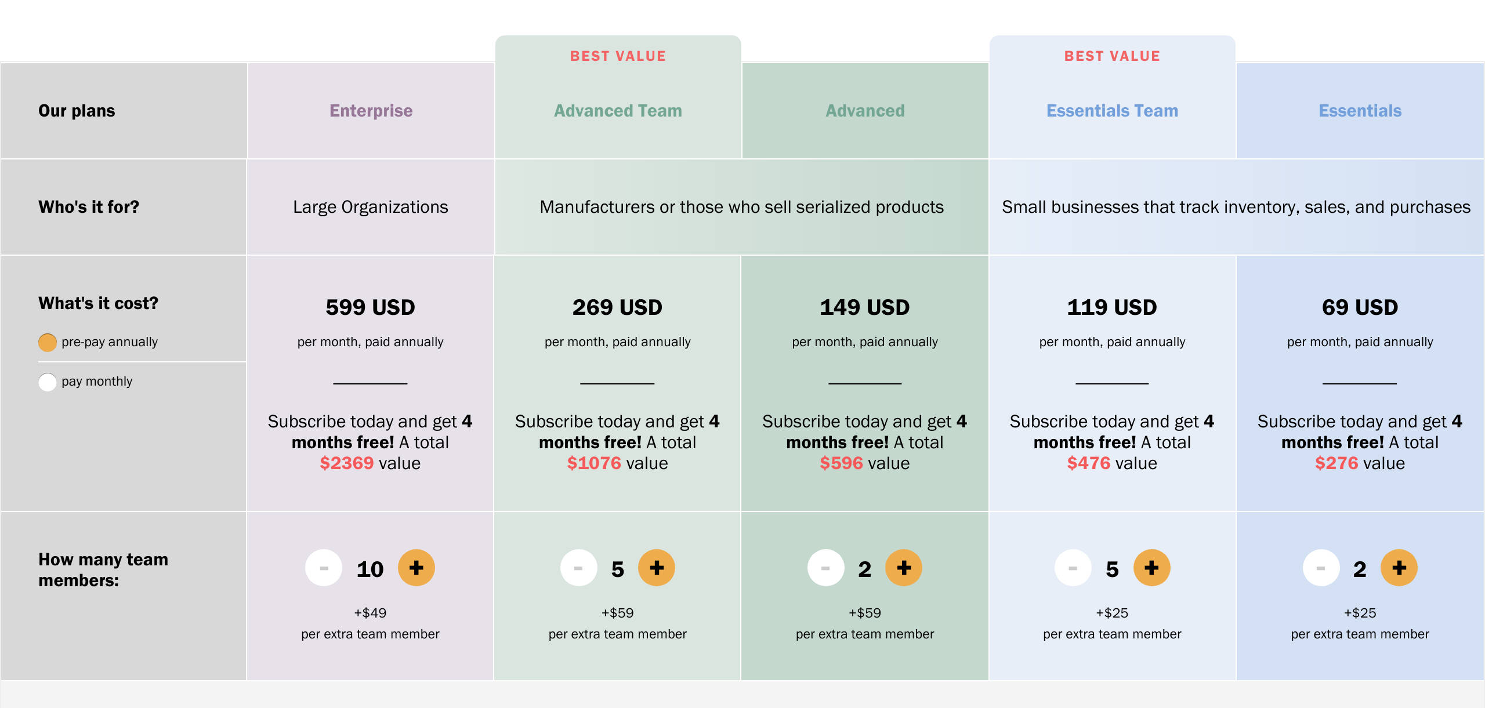Select the Enterprise plan header
Image resolution: width=1485 pixels, height=708 pixels.
coord(370,111)
